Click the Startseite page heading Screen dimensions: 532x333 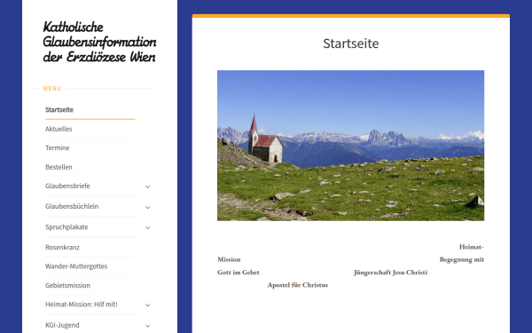[x=351, y=44]
